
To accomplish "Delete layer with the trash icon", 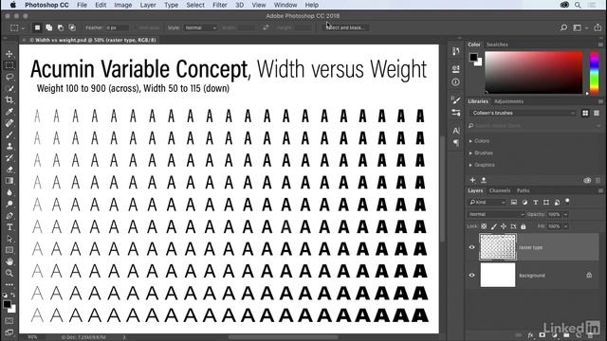I will click(591, 334).
